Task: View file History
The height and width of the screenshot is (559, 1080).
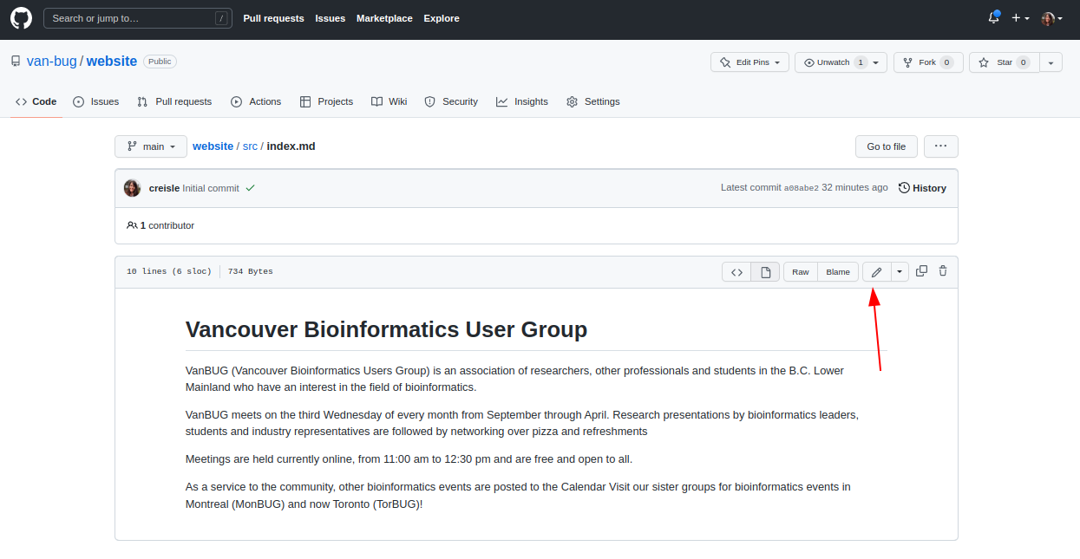Action: pyautogui.click(x=923, y=188)
